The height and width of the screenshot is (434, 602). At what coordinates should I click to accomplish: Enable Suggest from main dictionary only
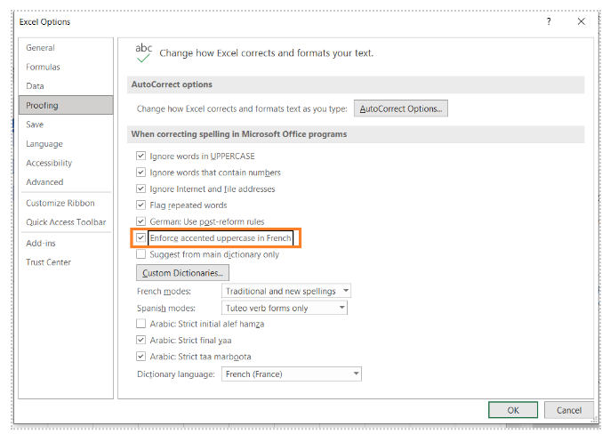pos(140,254)
